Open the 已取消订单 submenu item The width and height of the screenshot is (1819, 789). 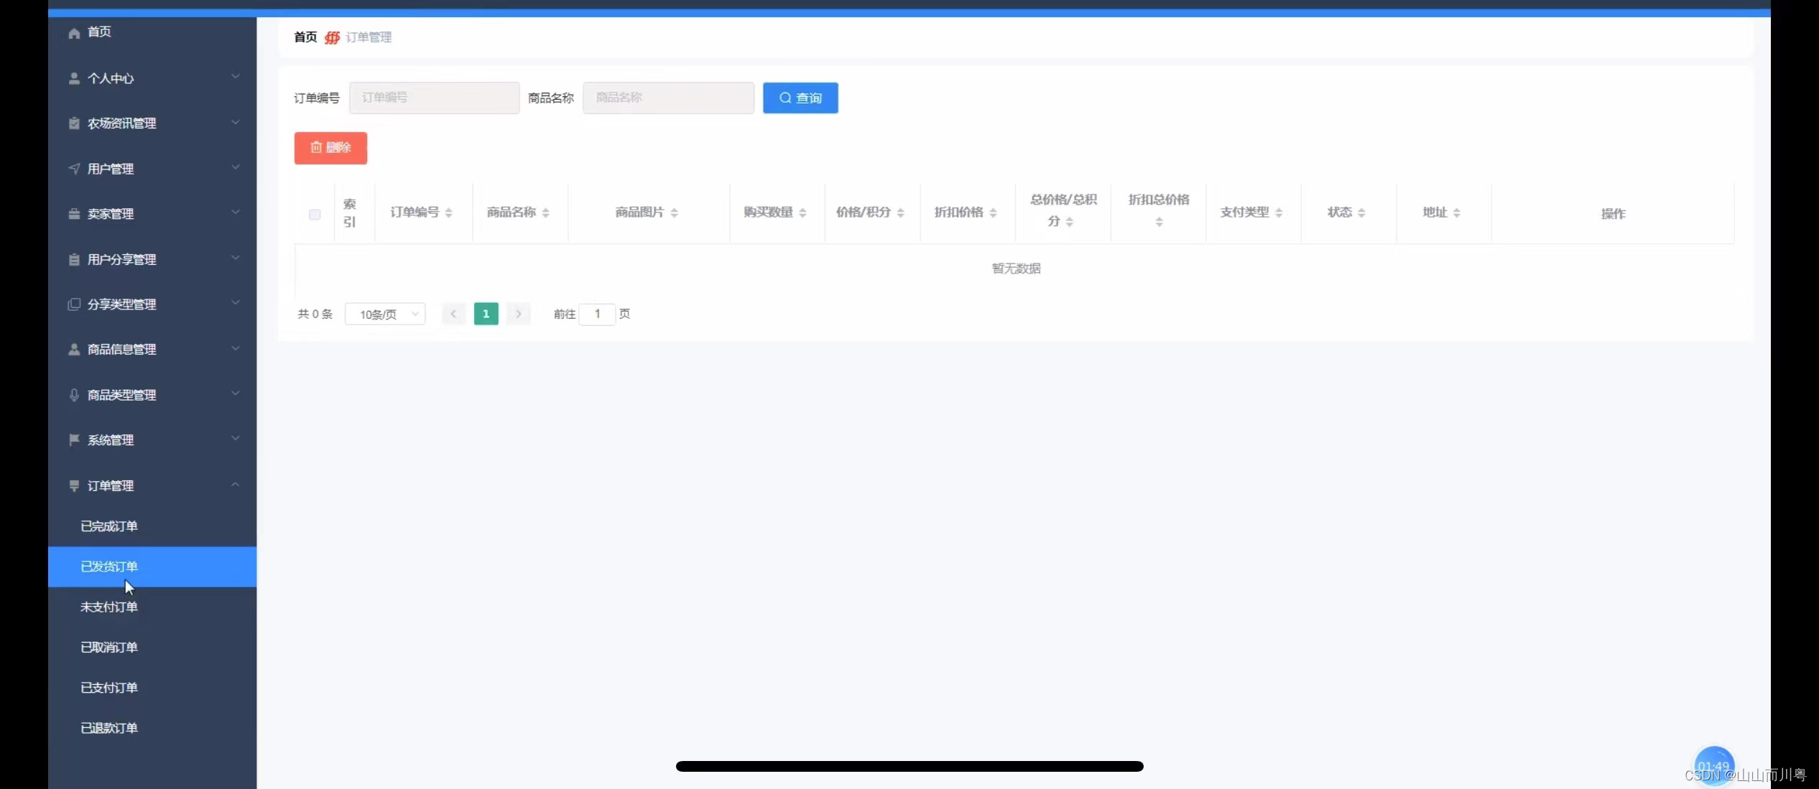click(x=152, y=648)
